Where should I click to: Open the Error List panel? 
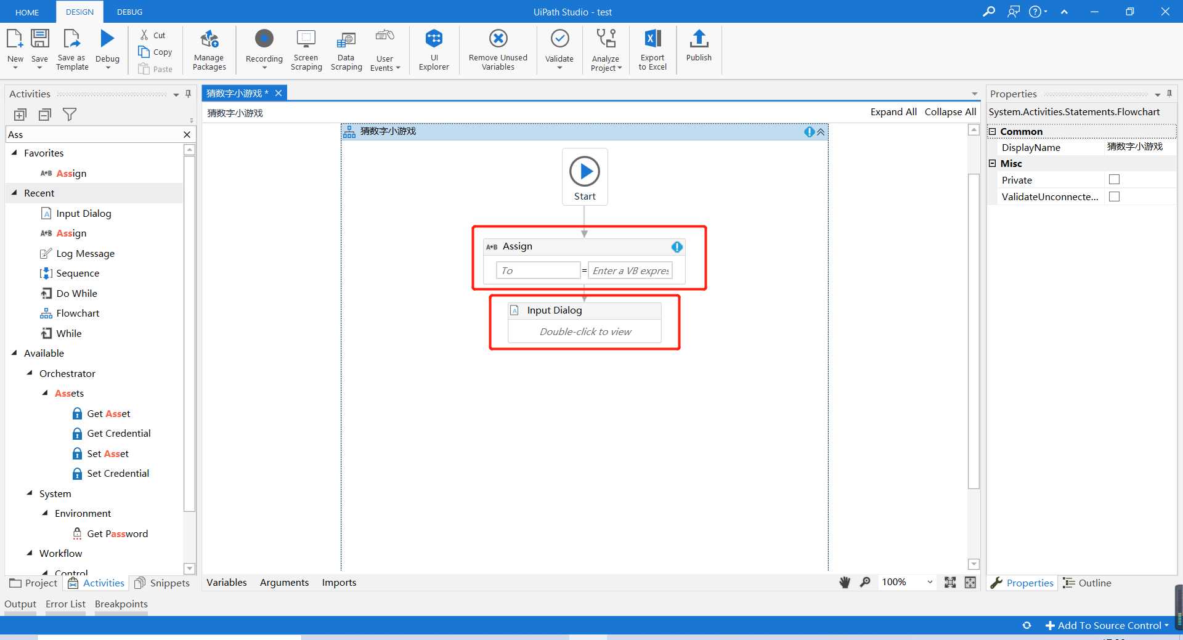pos(65,604)
